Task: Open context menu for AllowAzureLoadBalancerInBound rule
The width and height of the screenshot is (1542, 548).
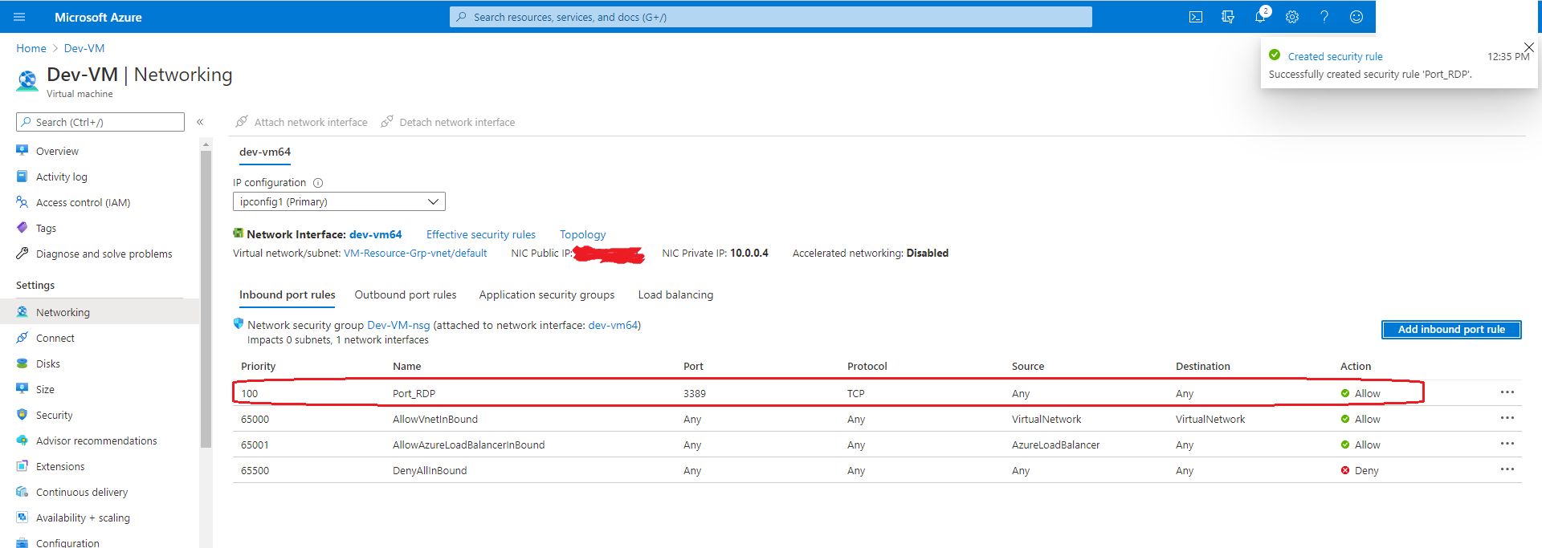Action: point(1507,444)
